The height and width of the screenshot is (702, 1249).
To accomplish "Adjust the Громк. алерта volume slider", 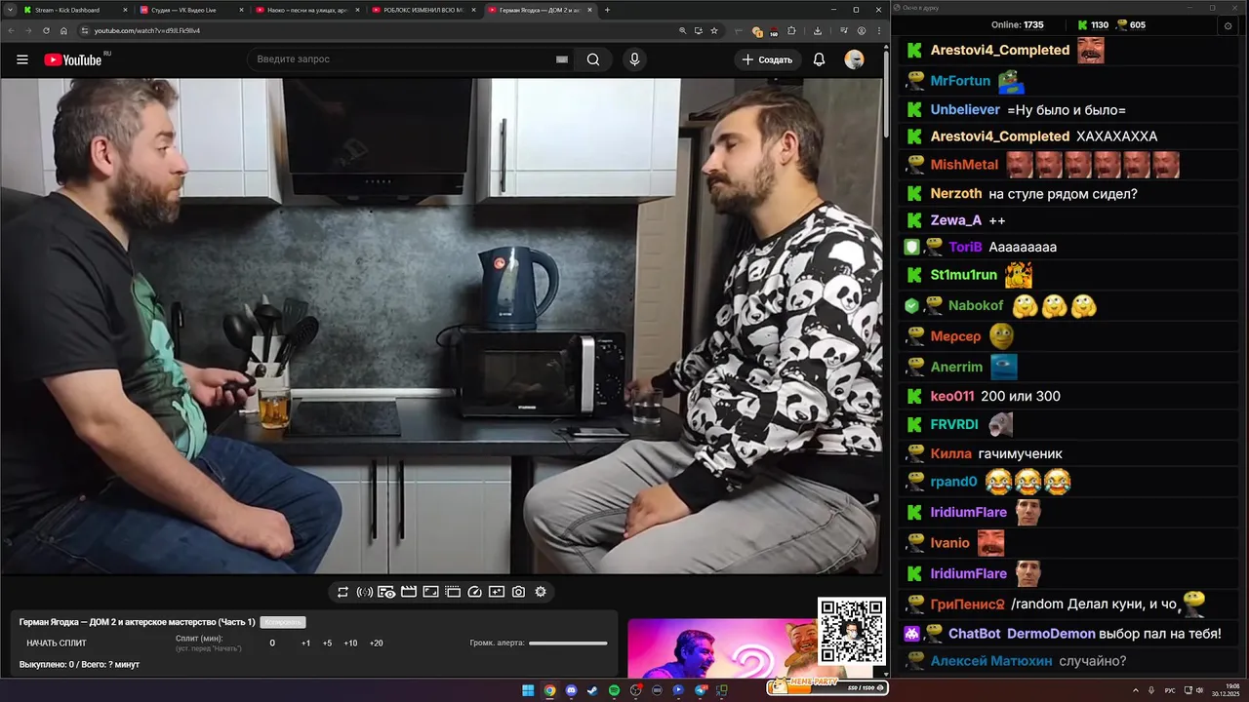I will [568, 643].
